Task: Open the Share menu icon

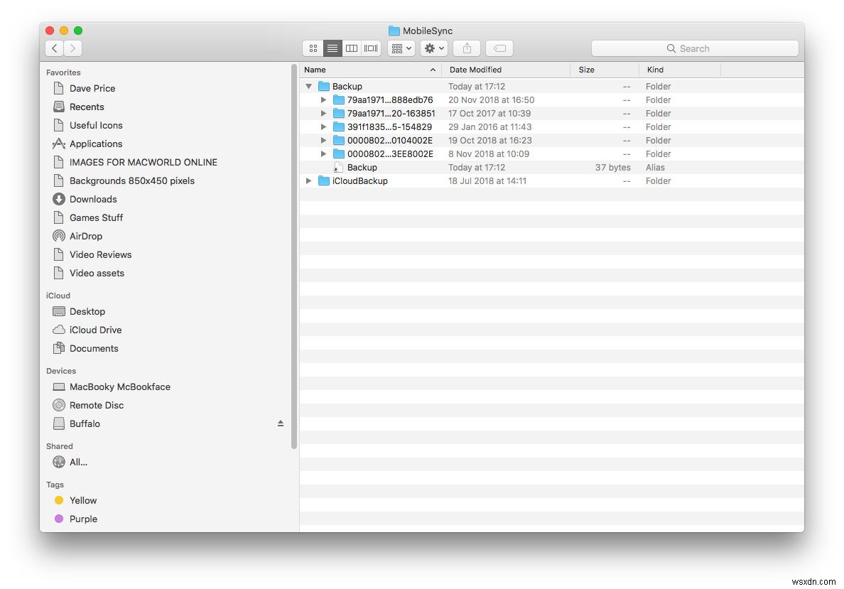Action: point(466,48)
